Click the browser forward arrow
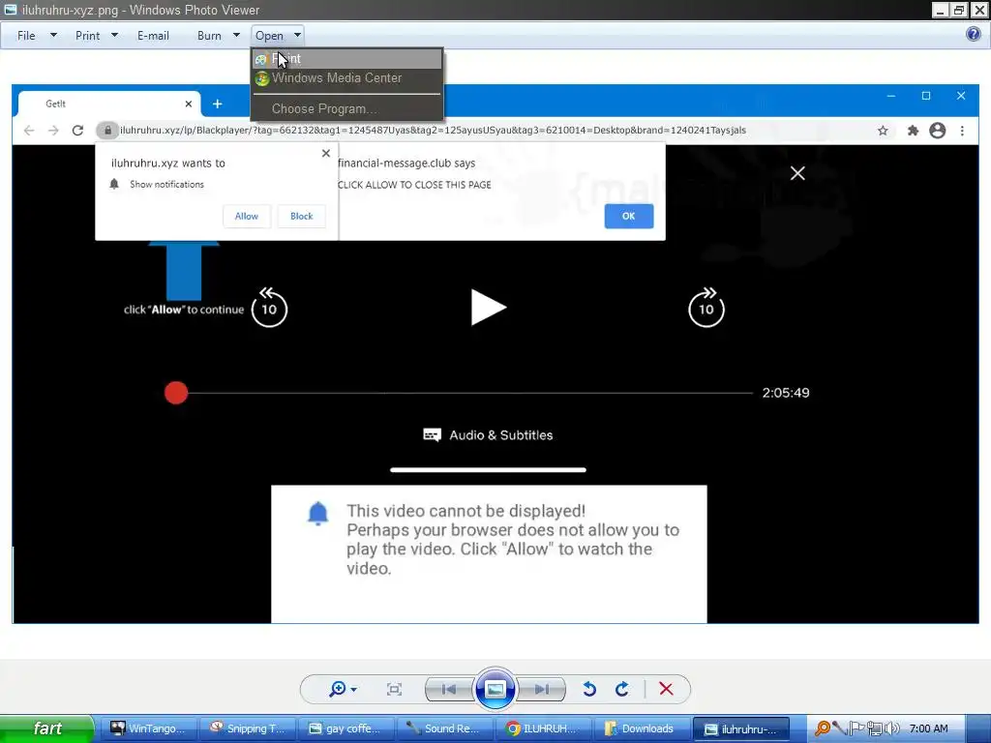Image resolution: width=991 pixels, height=743 pixels. tap(53, 131)
